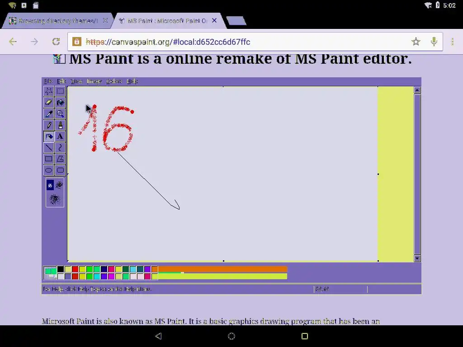Choose the small airbrush spray size
The width and height of the screenshot is (463, 347).
(50, 185)
